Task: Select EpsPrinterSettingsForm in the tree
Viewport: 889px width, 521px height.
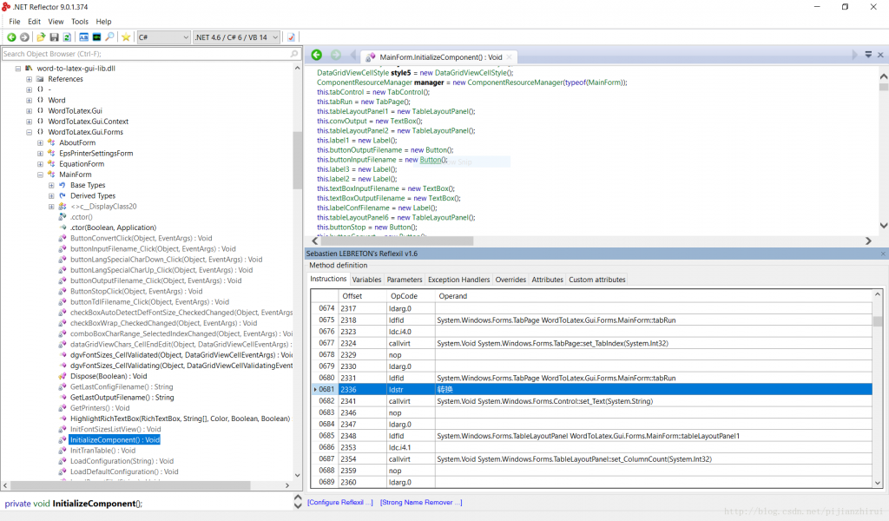Action: pyautogui.click(x=95, y=154)
